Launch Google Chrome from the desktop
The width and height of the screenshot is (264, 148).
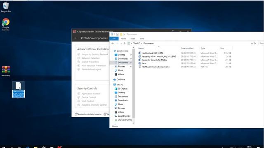[x=6, y=24]
